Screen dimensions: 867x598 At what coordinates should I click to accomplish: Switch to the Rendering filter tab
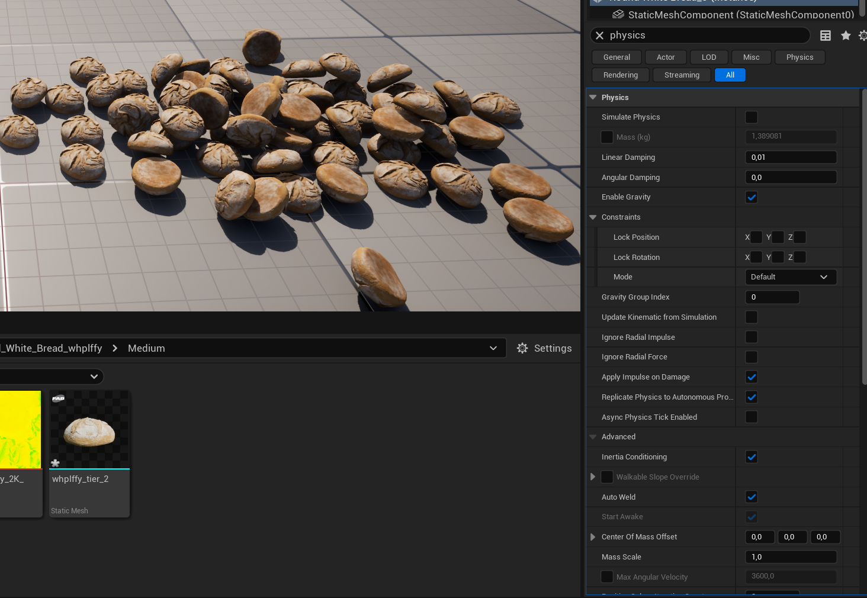[x=620, y=75]
